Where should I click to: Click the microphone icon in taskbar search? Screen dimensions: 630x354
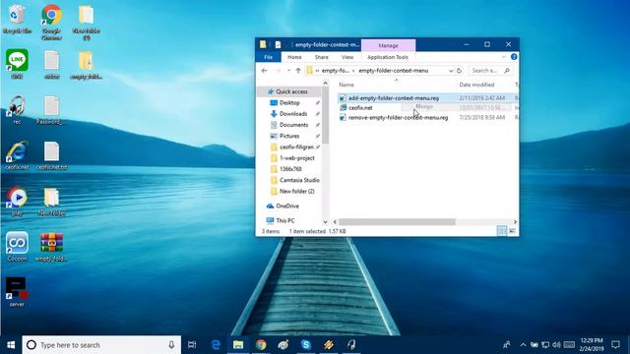tap(171, 345)
